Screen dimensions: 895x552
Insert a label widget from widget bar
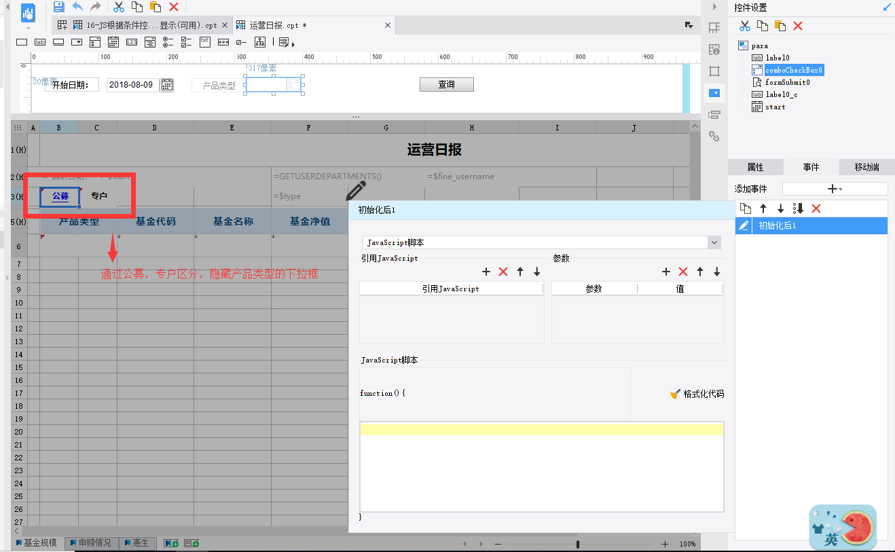point(40,42)
